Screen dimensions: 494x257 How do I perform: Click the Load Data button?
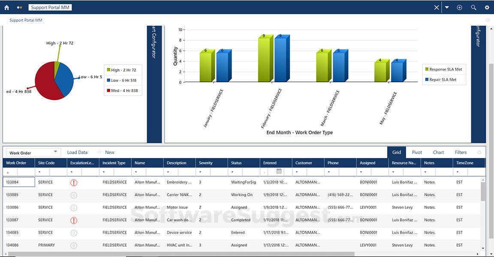(x=77, y=152)
